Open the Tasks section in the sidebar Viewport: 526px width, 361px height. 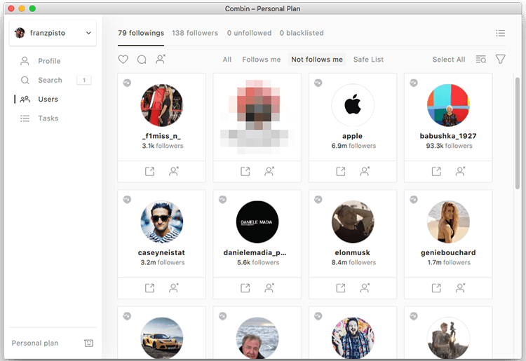tap(48, 118)
